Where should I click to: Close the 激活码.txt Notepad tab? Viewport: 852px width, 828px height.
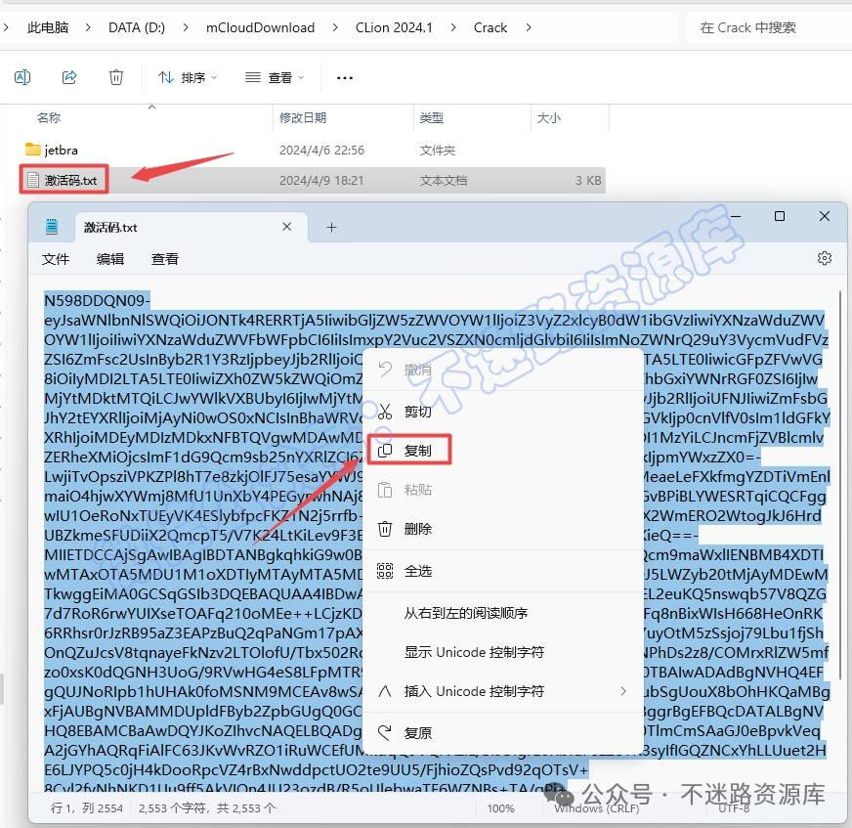[x=287, y=227]
